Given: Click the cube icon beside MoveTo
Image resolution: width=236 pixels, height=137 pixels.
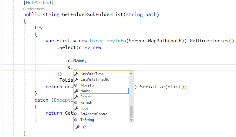Looking at the screenshot, I should click(x=76, y=85).
